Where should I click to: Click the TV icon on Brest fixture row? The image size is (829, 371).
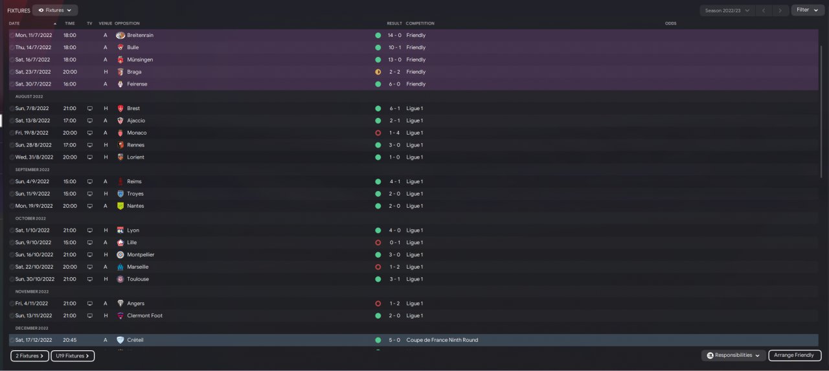coord(90,109)
